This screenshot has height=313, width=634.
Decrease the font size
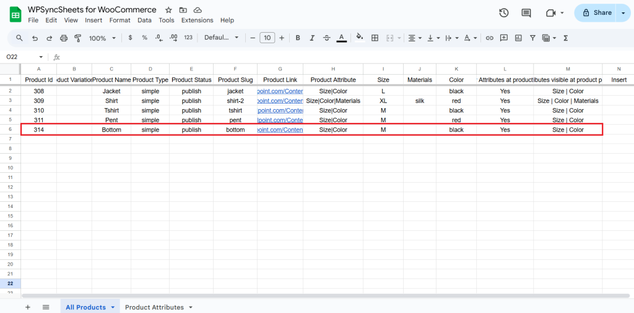coord(253,38)
